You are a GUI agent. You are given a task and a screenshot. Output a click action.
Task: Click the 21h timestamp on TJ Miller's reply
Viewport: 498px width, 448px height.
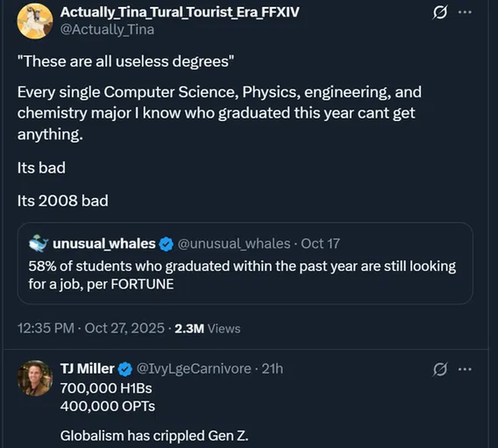coord(272,369)
